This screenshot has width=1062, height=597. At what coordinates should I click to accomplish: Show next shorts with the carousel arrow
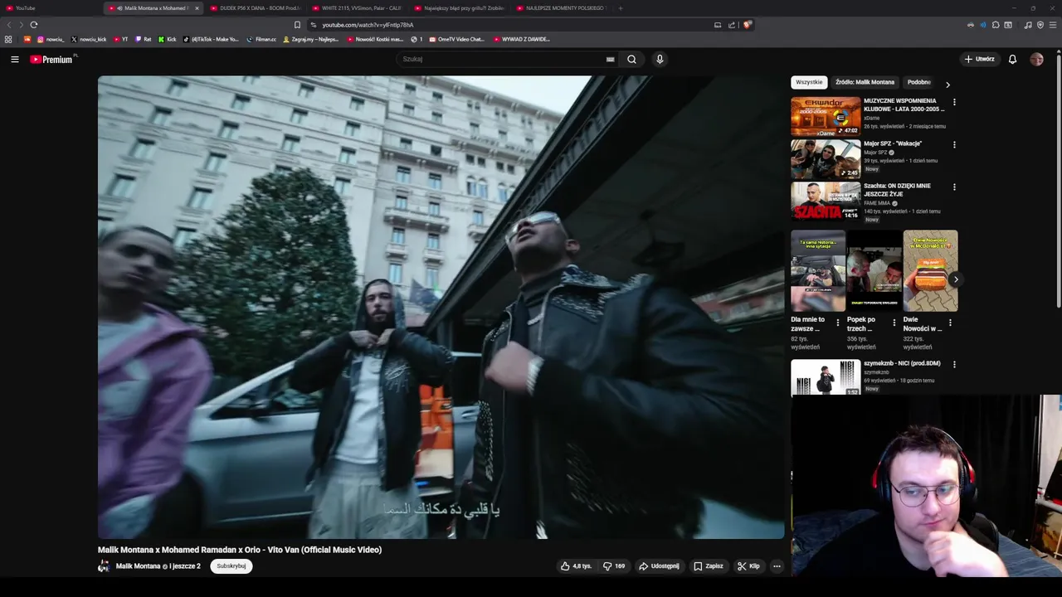click(955, 279)
